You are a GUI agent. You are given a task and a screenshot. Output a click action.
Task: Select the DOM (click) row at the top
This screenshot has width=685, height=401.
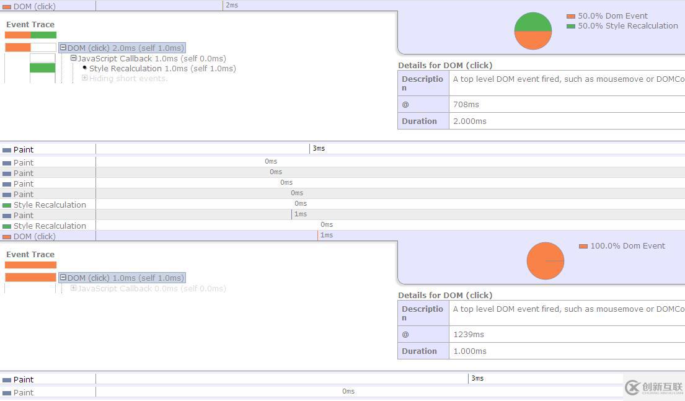(x=342, y=6)
